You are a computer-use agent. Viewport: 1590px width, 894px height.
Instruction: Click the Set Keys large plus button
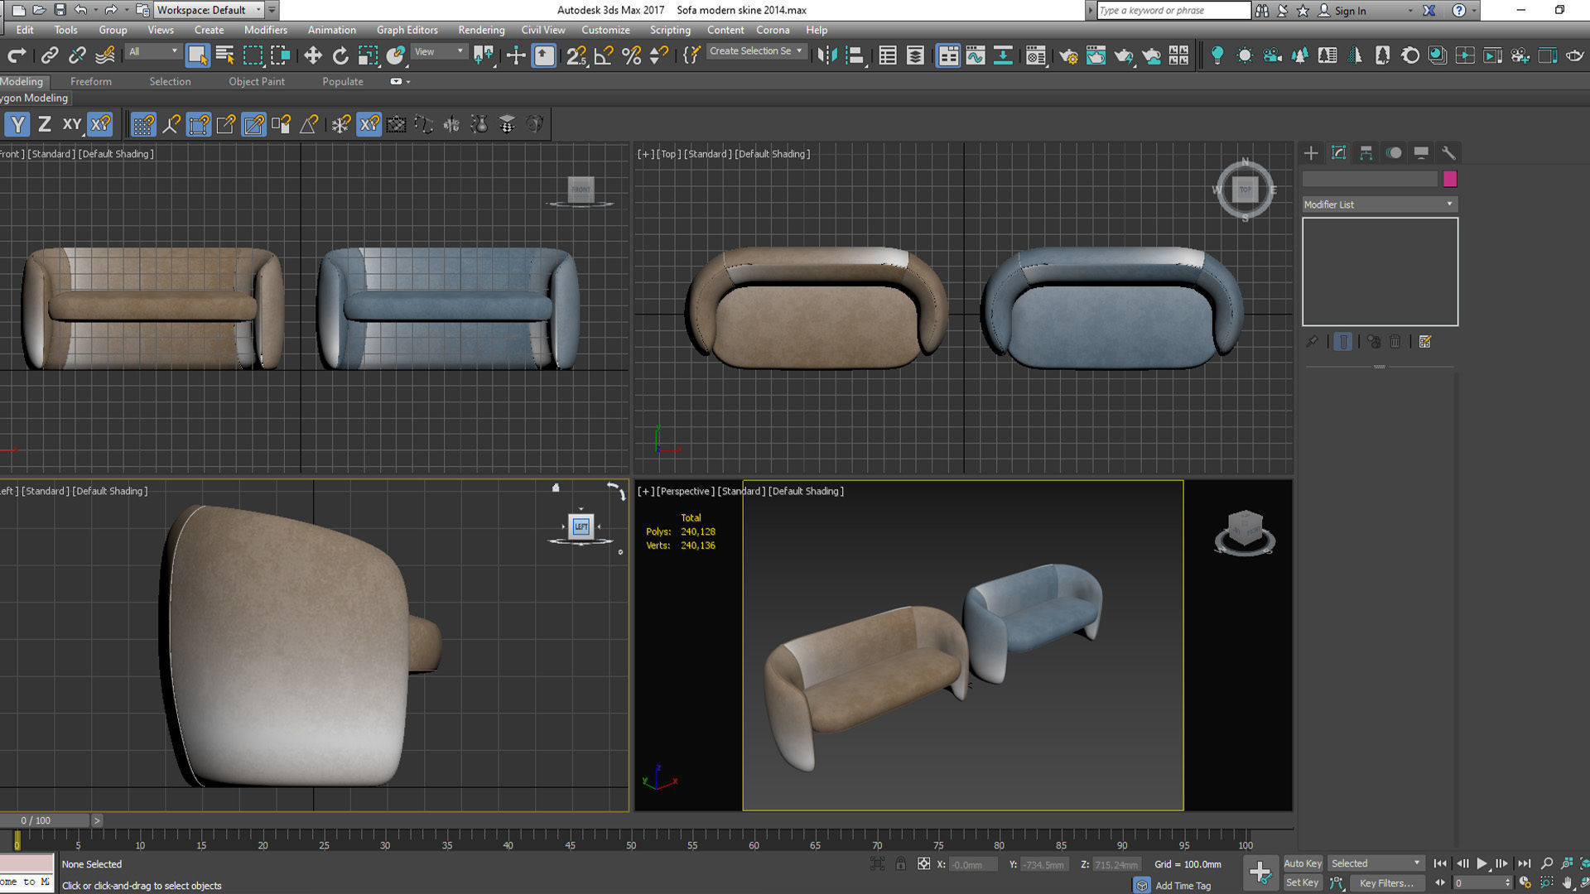(1260, 872)
